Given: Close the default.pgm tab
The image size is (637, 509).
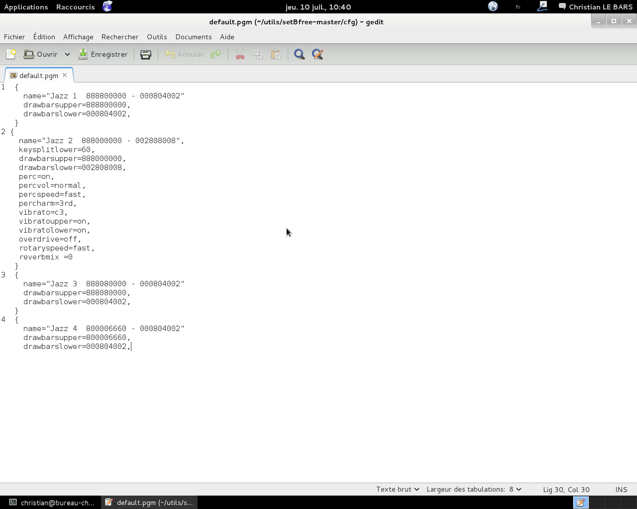Looking at the screenshot, I should [x=65, y=76].
